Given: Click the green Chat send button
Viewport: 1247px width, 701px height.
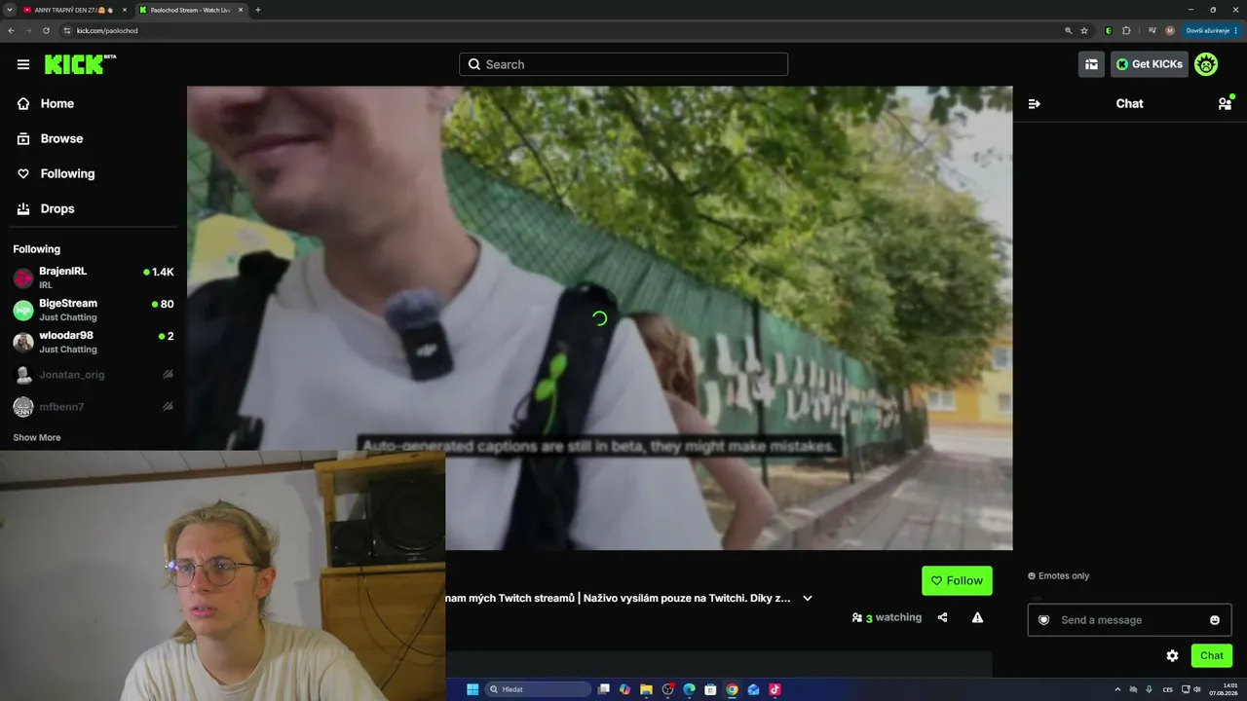Looking at the screenshot, I should click(x=1212, y=655).
